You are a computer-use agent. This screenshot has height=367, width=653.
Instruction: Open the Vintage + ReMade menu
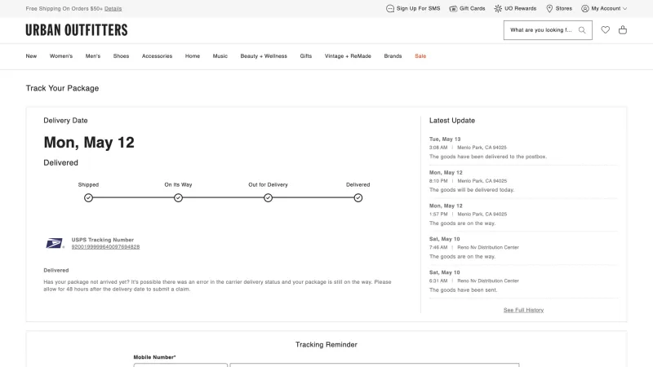[348, 55]
